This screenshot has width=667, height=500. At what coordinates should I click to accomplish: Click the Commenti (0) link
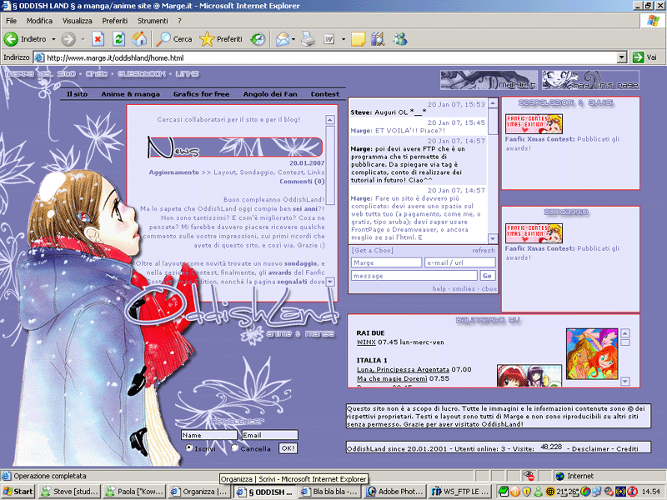coord(302,181)
